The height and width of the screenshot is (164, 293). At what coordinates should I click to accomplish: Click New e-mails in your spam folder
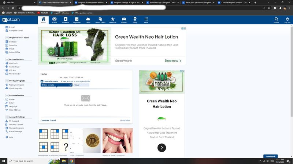(75, 81)
